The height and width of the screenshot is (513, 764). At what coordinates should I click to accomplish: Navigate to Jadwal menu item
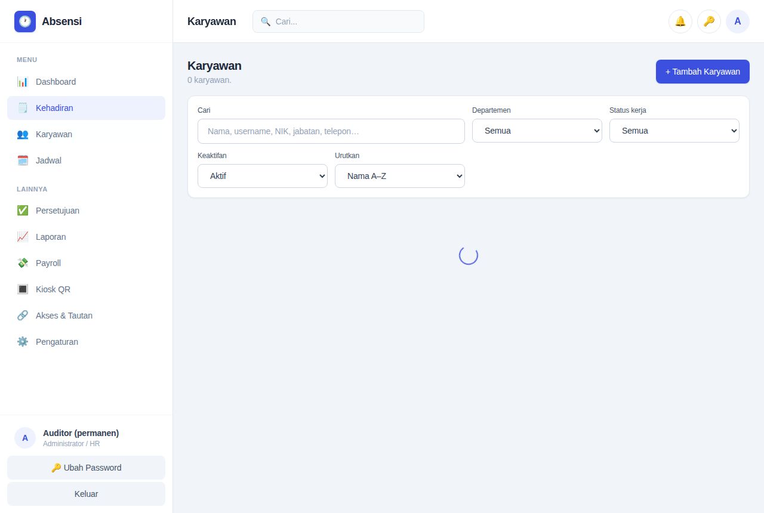(86, 160)
